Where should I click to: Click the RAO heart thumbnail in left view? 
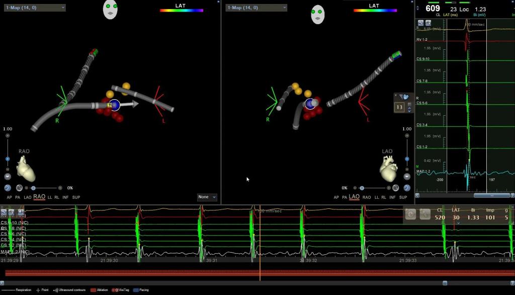26,168
